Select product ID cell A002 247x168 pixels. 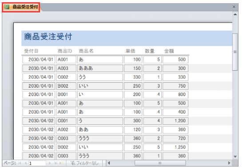[x=66, y=129]
